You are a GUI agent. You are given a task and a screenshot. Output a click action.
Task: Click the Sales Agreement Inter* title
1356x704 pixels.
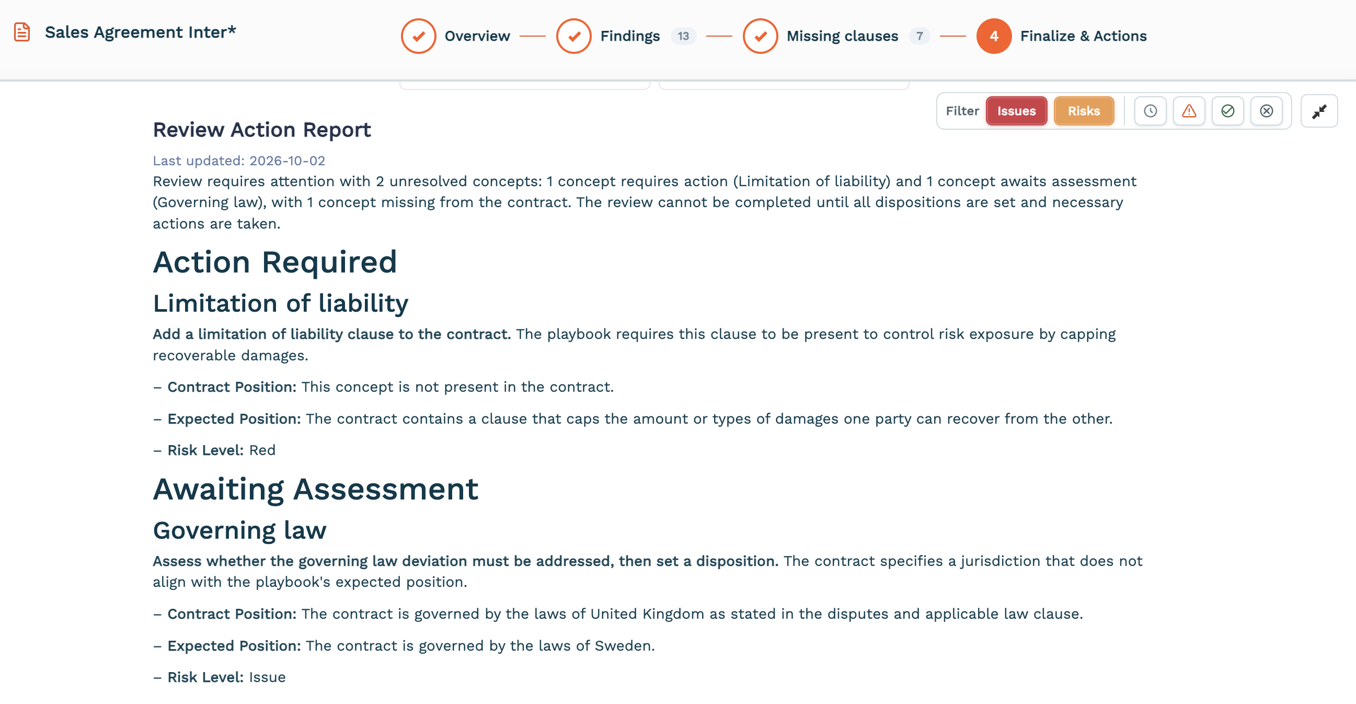(141, 32)
